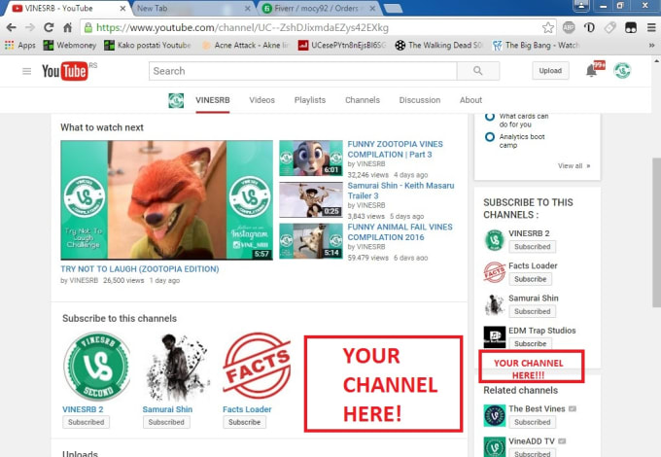
Task: Open the About channel tab
Action: (470, 100)
